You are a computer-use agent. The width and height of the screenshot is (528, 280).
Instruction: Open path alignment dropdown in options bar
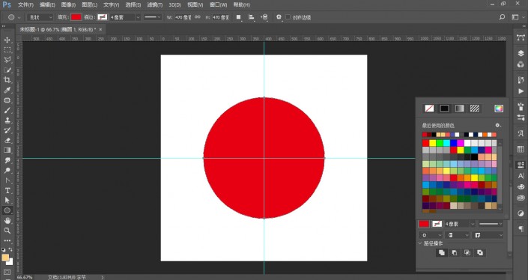pyautogui.click(x=251, y=16)
